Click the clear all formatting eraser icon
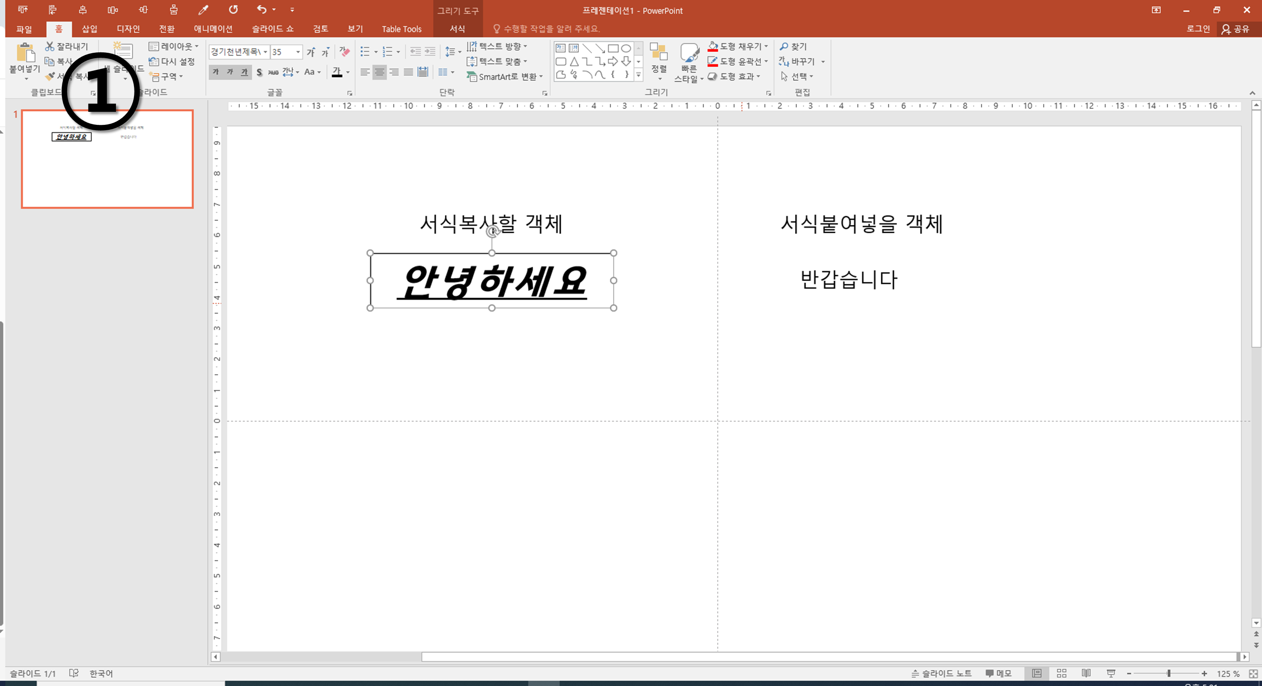 click(344, 52)
